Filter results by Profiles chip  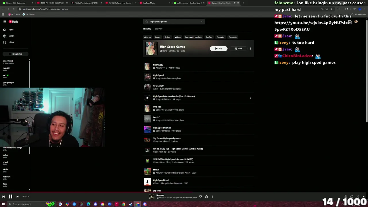point(209,37)
